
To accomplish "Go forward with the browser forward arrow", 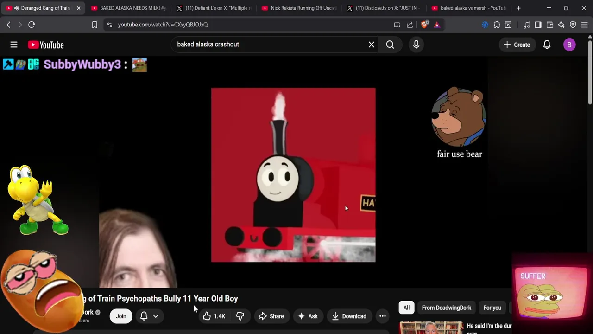I will coord(20,25).
